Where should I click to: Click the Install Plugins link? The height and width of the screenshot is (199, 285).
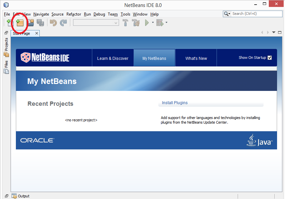pyautogui.click(x=175, y=102)
